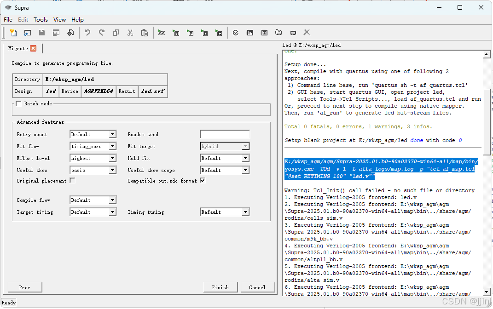This screenshot has width=493, height=309.
Task: Click the run icon labeled P
Action: tap(190, 32)
